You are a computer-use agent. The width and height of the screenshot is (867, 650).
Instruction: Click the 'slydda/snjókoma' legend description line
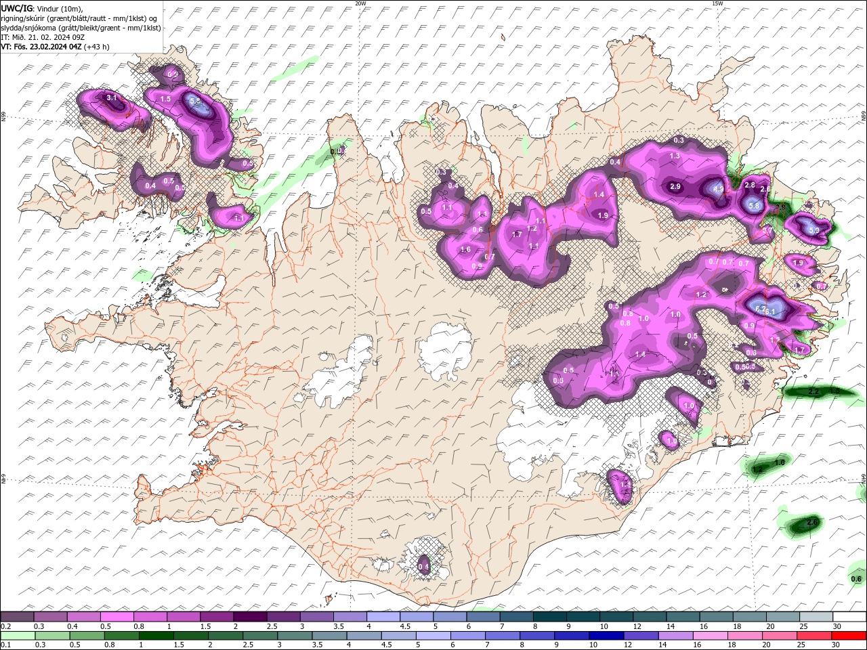(81, 28)
